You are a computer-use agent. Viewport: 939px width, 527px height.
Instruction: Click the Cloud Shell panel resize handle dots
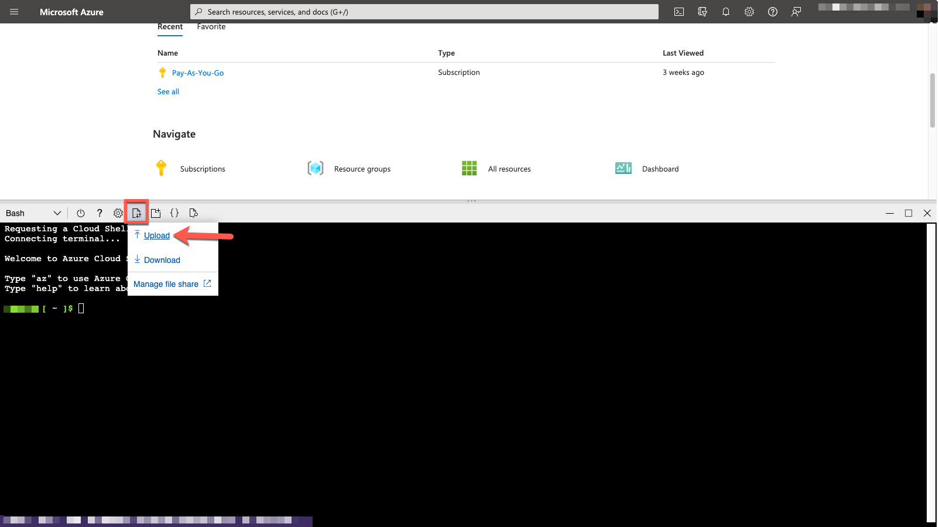[471, 201]
